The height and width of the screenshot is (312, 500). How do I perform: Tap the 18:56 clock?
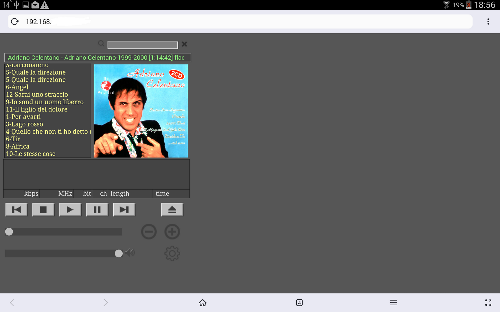[x=485, y=5]
